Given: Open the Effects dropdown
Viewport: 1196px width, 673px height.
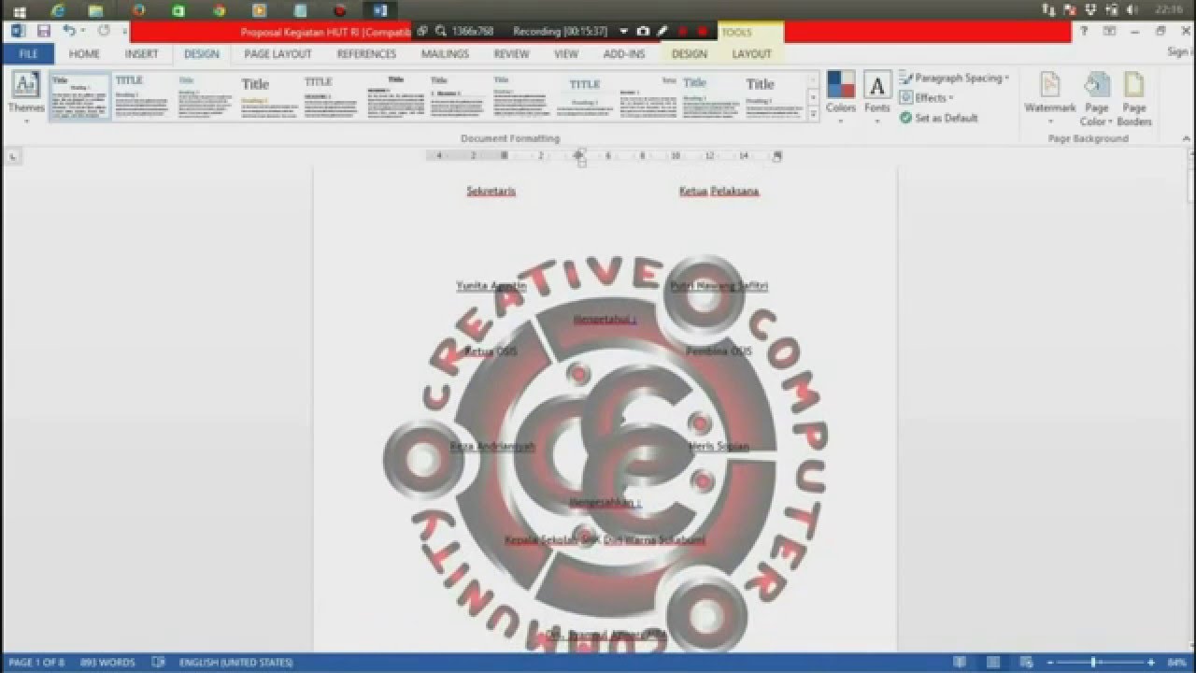Looking at the screenshot, I should [926, 98].
